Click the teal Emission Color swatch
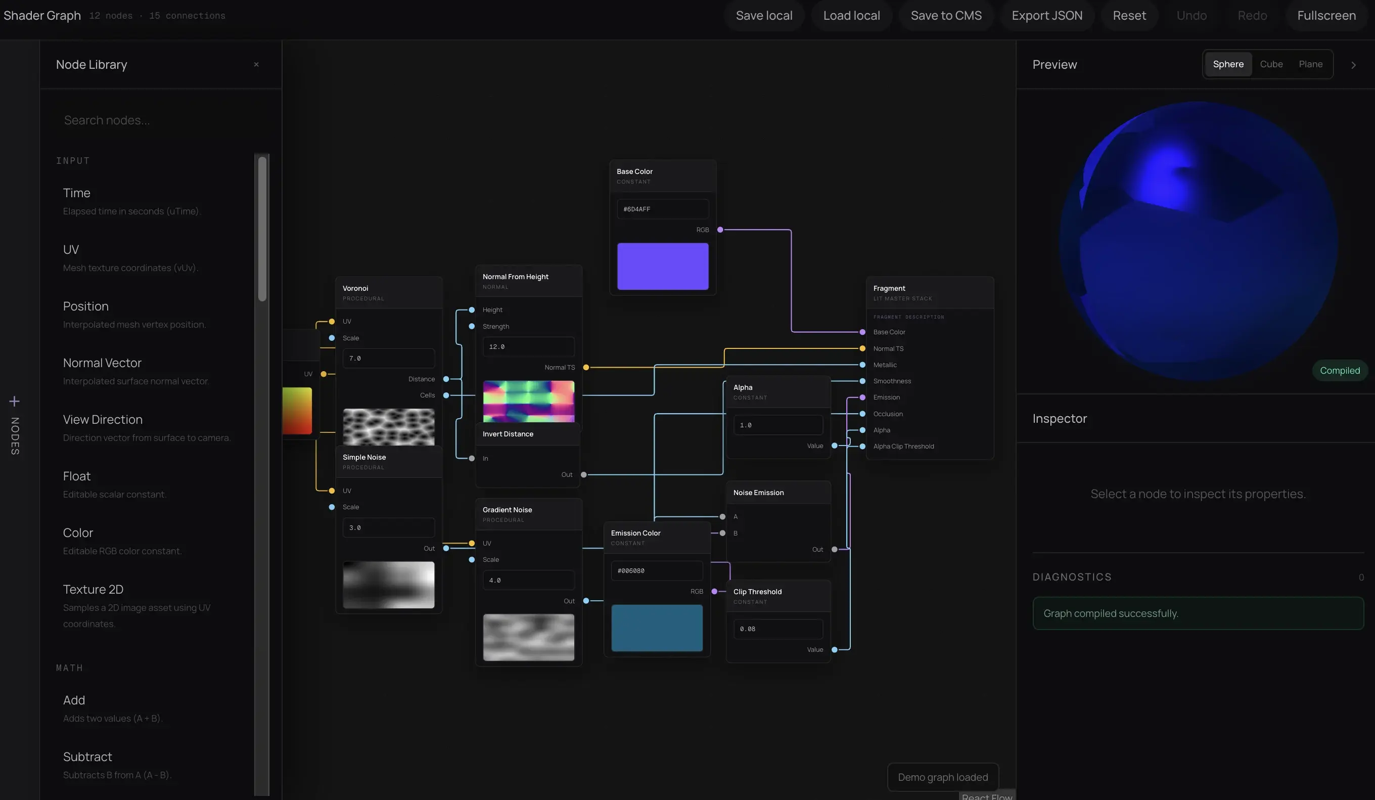The height and width of the screenshot is (800, 1375). pos(657,628)
